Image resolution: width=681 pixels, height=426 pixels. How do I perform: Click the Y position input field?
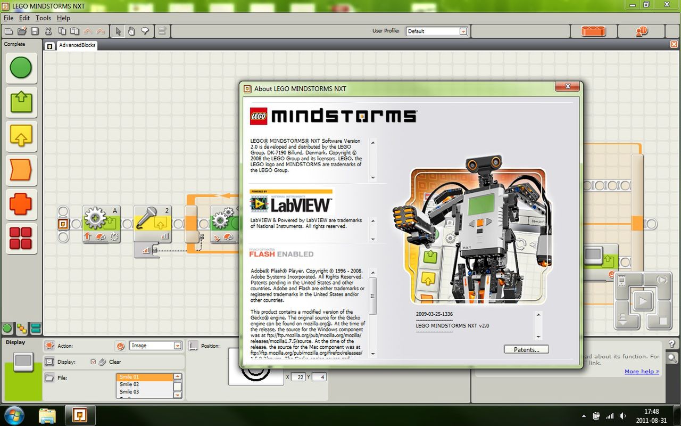click(x=319, y=377)
